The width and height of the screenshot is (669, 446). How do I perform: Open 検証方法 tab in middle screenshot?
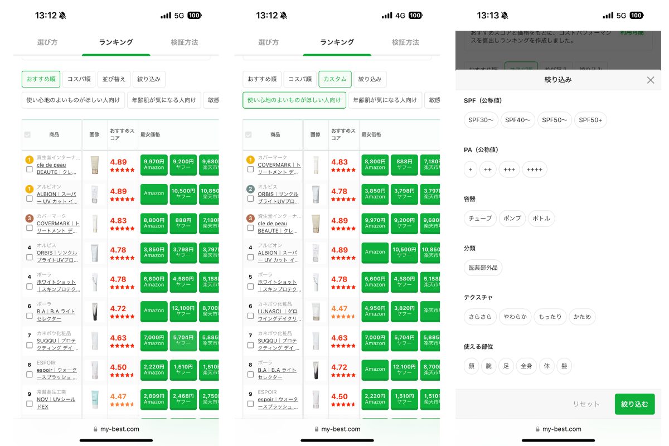click(x=405, y=42)
